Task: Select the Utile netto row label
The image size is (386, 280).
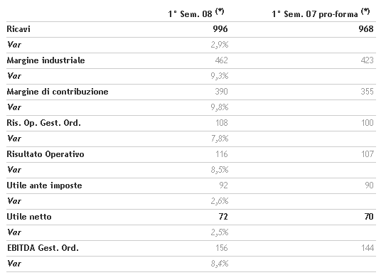Action: point(29,217)
